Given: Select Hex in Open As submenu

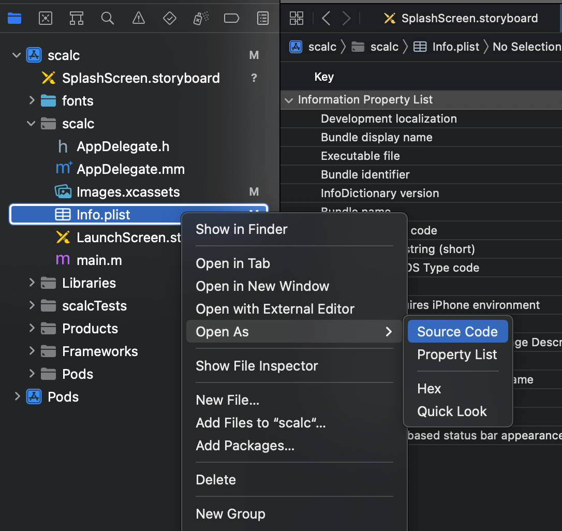Looking at the screenshot, I should [x=457, y=389].
